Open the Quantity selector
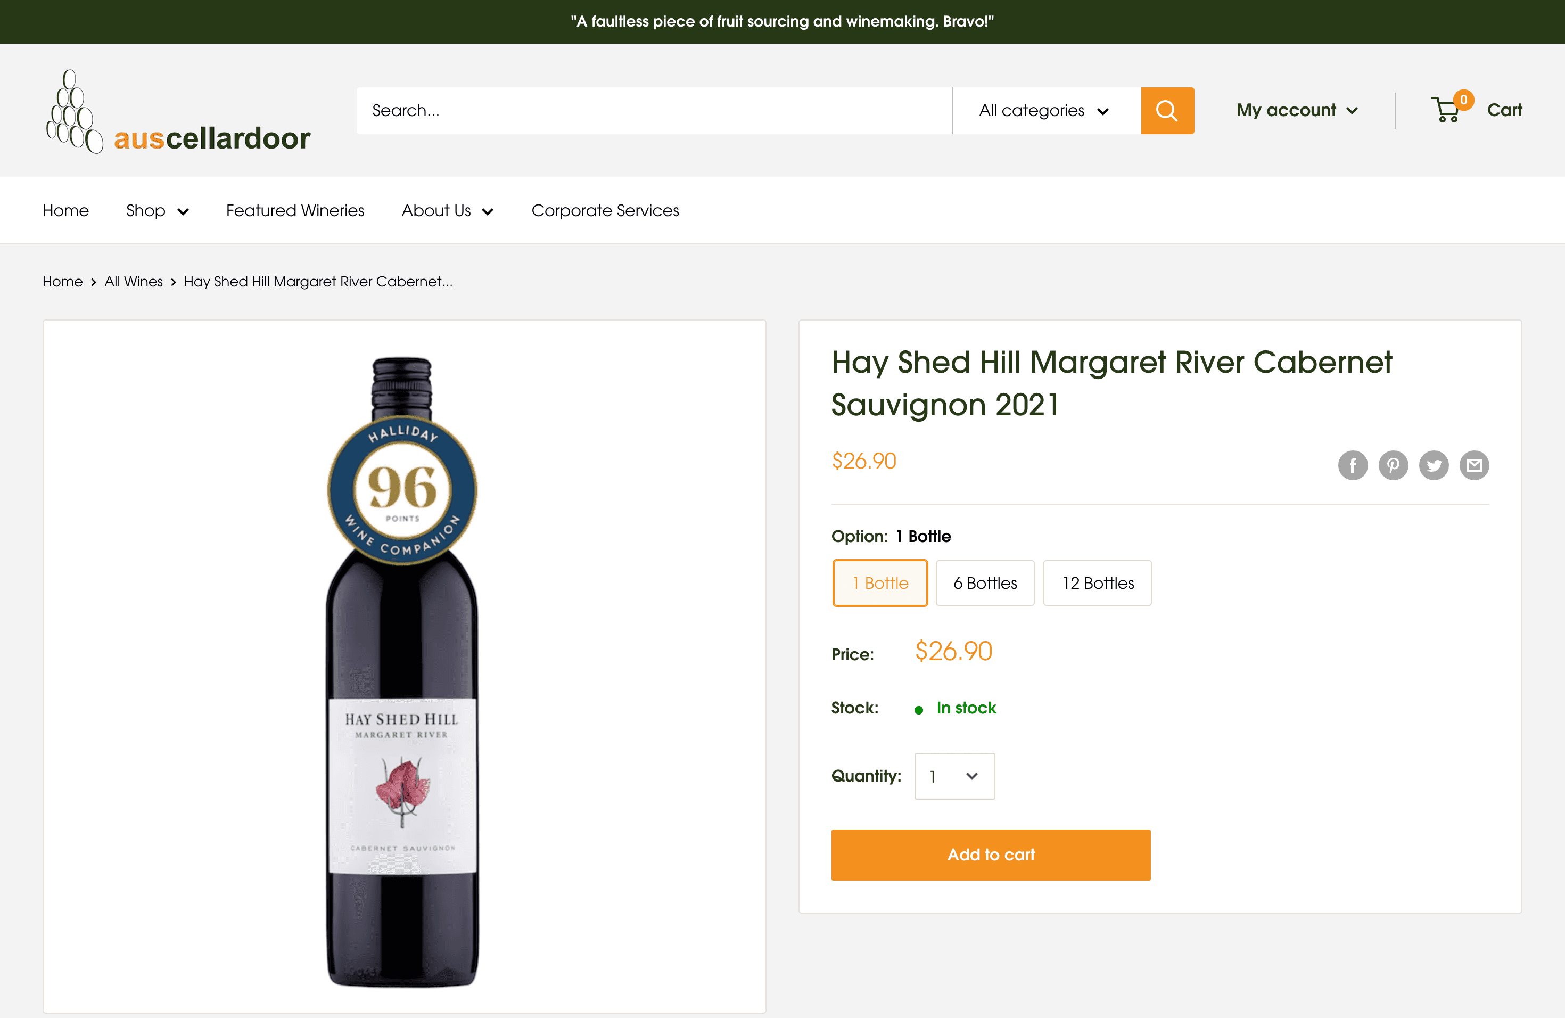The width and height of the screenshot is (1565, 1018). [955, 776]
